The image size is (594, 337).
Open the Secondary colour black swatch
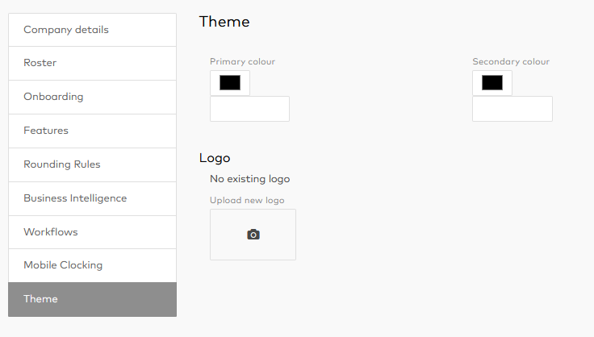pos(492,83)
